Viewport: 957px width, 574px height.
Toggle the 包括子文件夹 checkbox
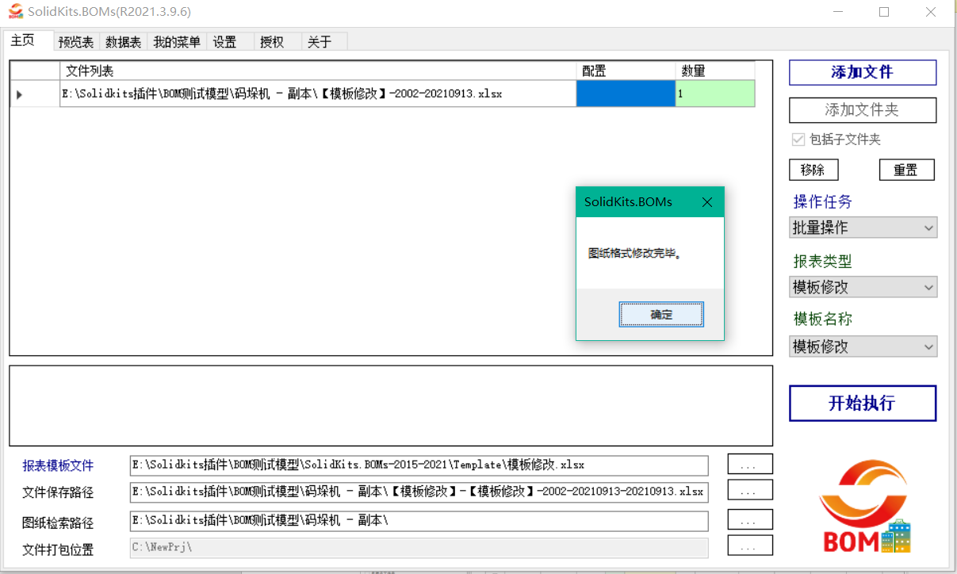pyautogui.click(x=799, y=140)
